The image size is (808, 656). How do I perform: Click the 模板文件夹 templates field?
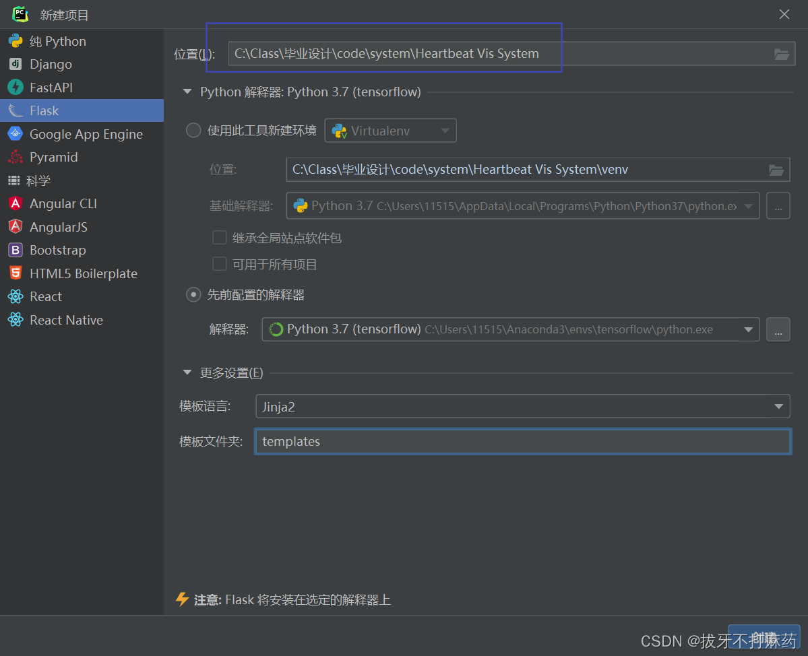pos(523,441)
